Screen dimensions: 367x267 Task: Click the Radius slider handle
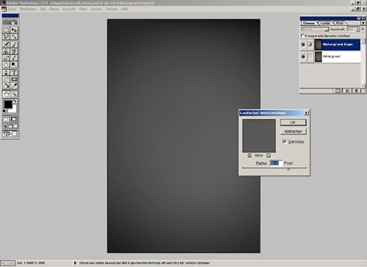click(x=288, y=170)
